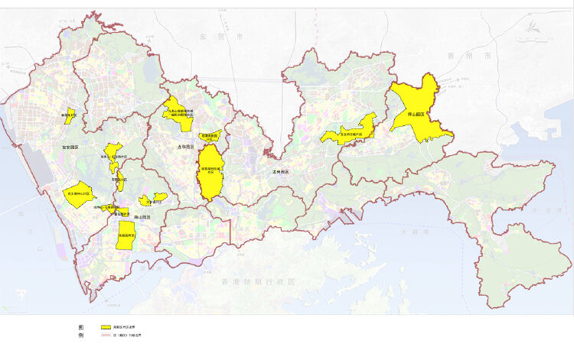Click the 香港特别行政区 label

[x=257, y=282]
